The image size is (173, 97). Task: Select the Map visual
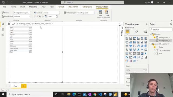pos(127,50)
